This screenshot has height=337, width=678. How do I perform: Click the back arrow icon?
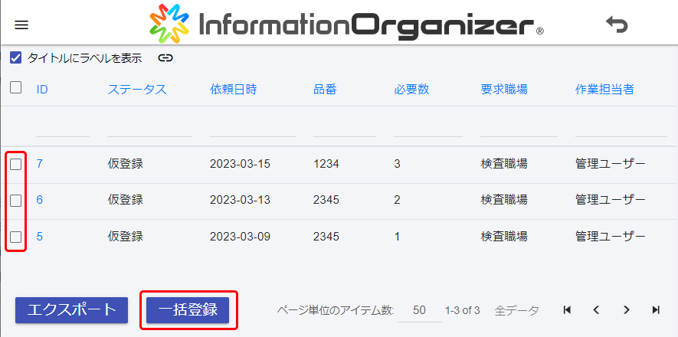click(616, 25)
